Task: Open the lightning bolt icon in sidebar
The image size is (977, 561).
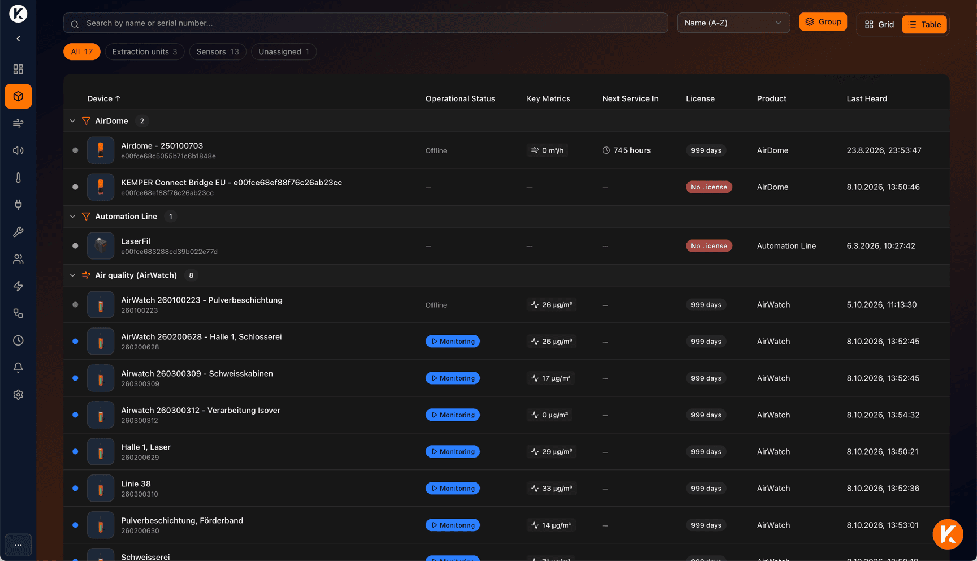Action: [x=18, y=286]
